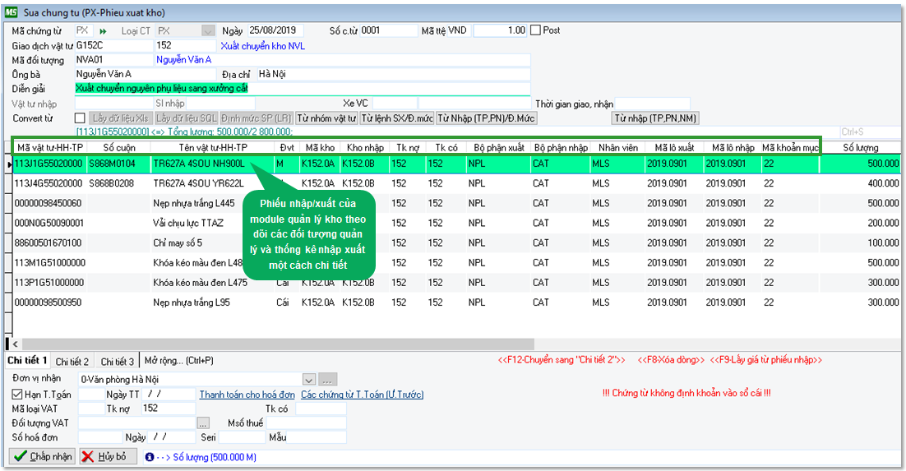Click the Định mức SP (LR) button

point(257,118)
